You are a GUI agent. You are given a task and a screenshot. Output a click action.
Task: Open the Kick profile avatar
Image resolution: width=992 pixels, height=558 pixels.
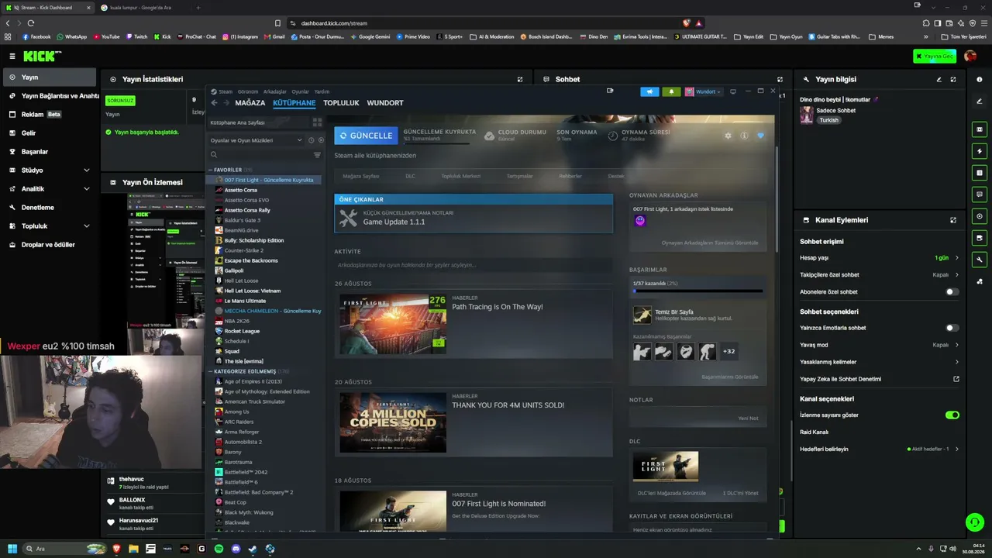tap(970, 56)
